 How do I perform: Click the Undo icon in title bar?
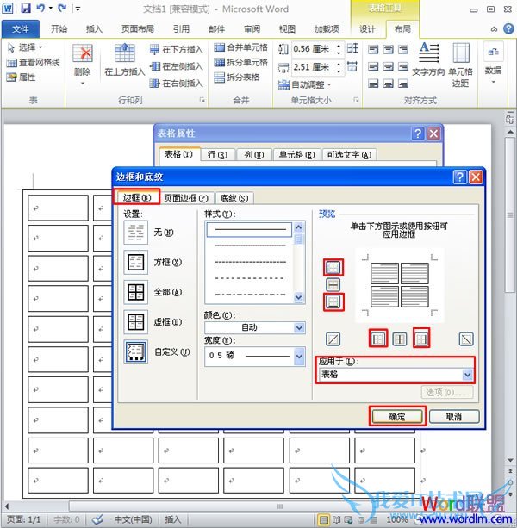40,8
